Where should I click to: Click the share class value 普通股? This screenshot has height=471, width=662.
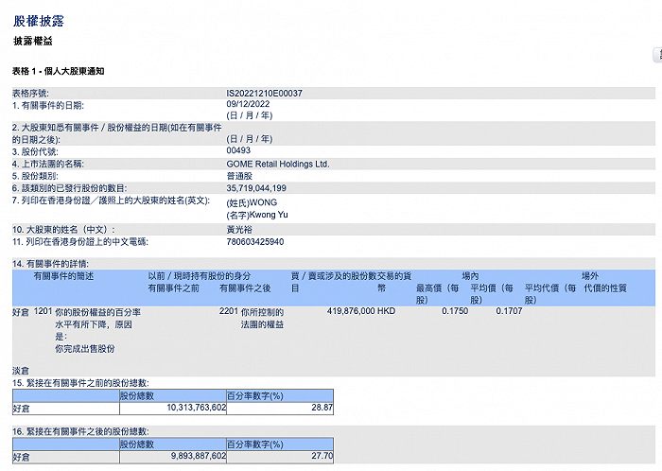(x=239, y=176)
